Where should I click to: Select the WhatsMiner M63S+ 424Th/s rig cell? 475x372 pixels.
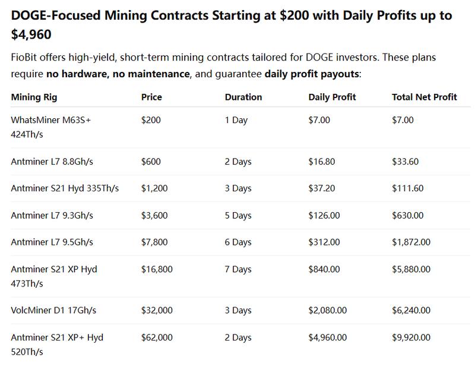pos(50,126)
